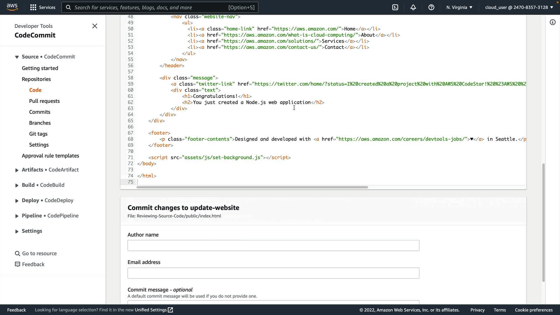This screenshot has height=315, width=560.
Task: Click the editor horizontal scrollbar
Action: tap(252, 187)
